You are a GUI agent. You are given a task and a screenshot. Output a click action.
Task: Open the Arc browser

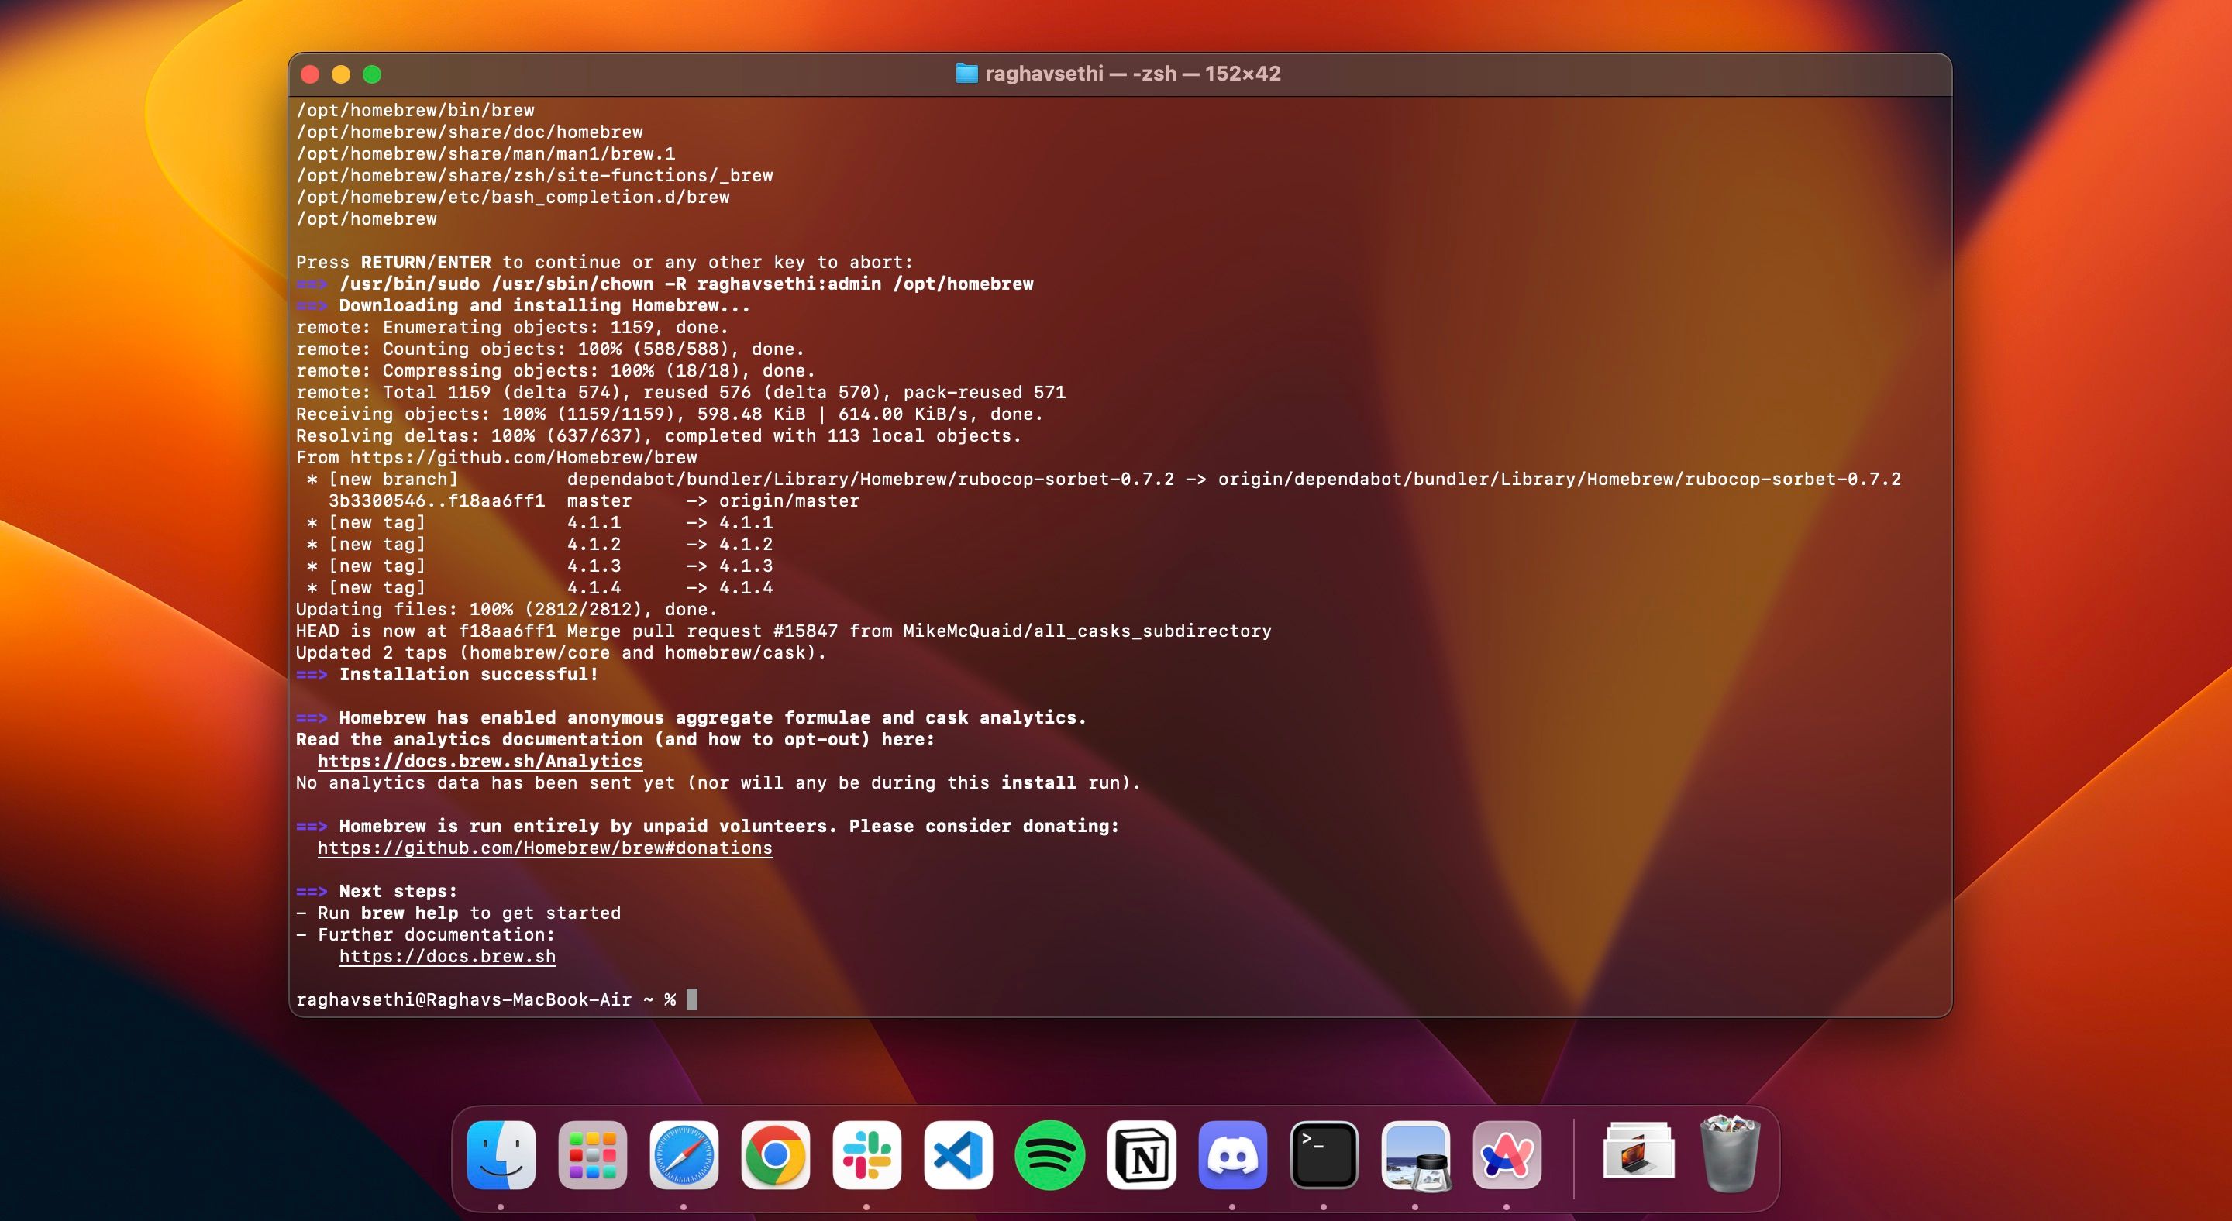pyautogui.click(x=1508, y=1154)
